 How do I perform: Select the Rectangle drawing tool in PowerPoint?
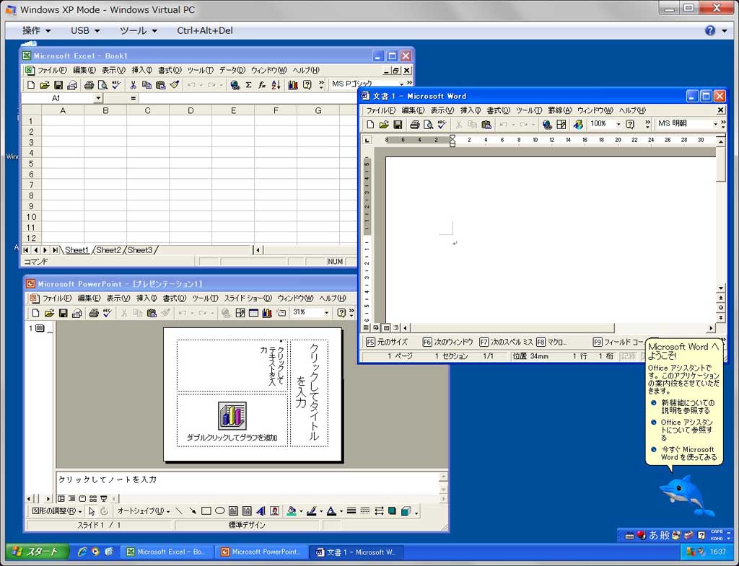click(206, 511)
